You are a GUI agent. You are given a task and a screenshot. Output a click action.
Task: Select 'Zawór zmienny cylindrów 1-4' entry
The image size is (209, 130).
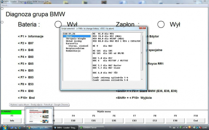click(x=110, y=78)
